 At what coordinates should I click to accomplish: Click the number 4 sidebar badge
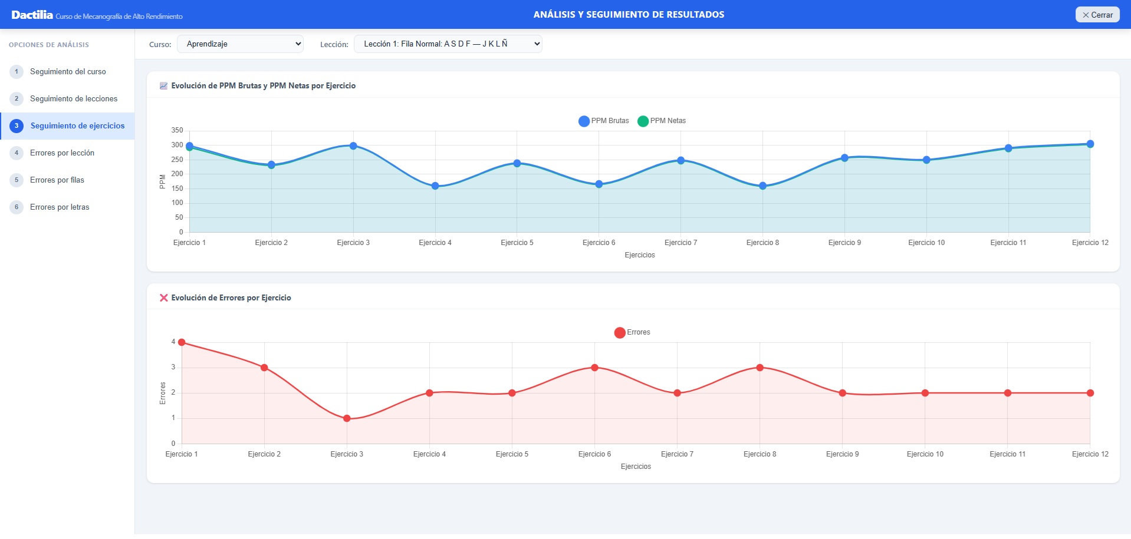[x=17, y=153]
